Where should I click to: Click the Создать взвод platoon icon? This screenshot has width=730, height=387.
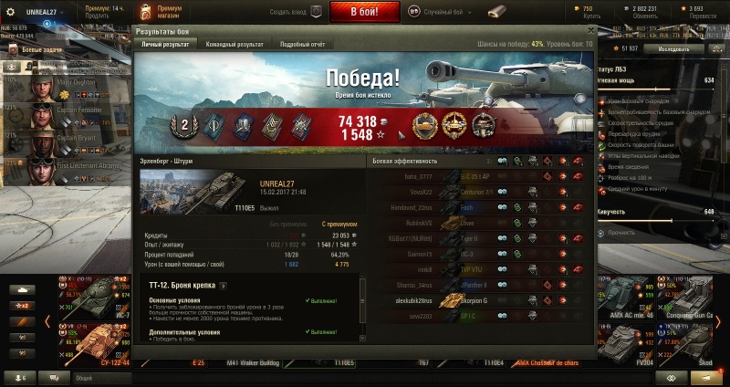click(x=316, y=12)
